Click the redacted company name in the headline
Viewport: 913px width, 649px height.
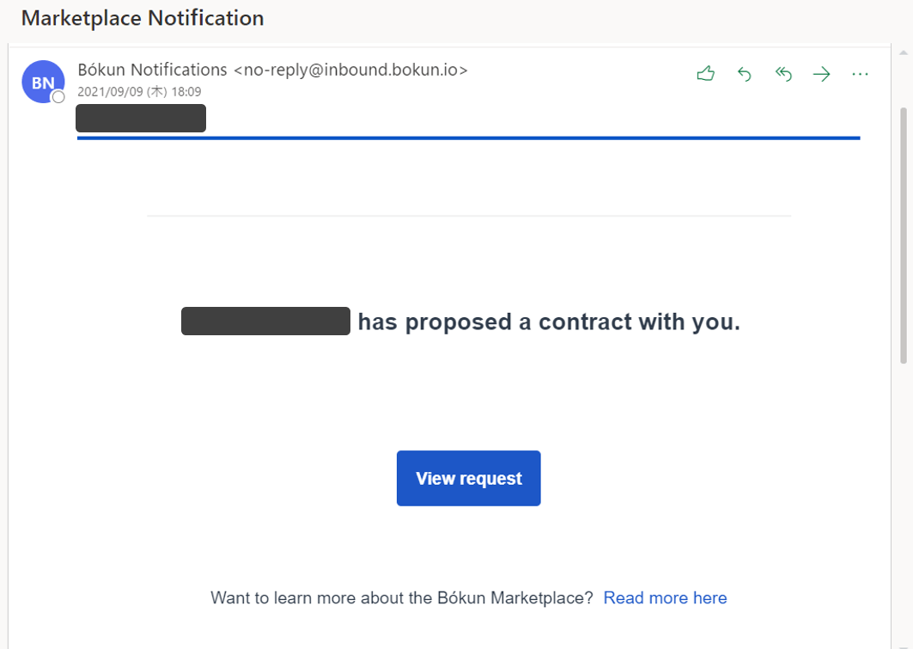pyautogui.click(x=265, y=321)
